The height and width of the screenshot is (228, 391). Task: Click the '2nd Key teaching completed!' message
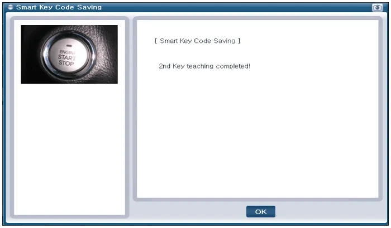[x=204, y=66]
